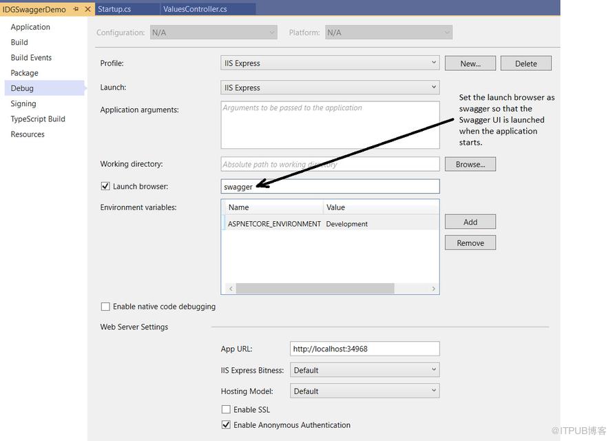Click the New... profile button
The width and height of the screenshot is (613, 441).
coord(470,63)
